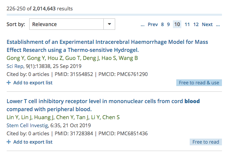Open author Gong Y's profile link

(15, 58)
